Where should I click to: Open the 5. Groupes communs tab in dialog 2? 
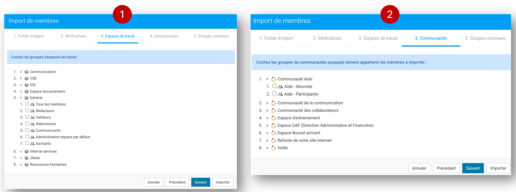tap(485, 38)
